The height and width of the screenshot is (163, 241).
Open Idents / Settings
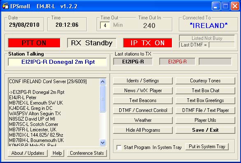pos(143,81)
